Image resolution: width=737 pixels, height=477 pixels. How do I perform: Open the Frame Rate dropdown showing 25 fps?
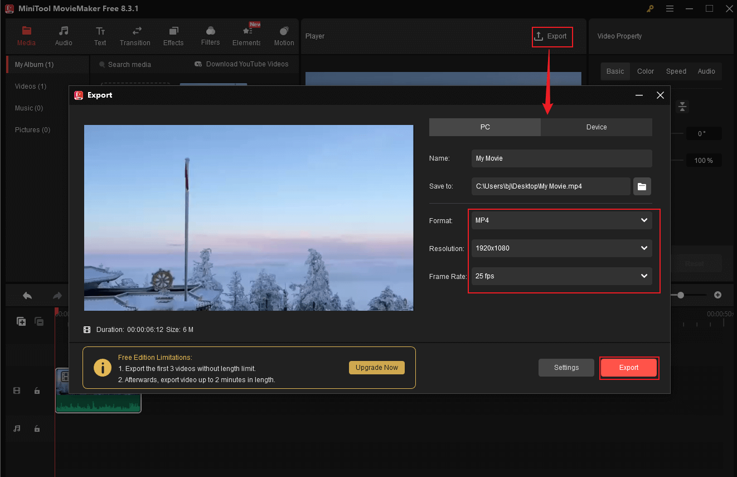(561, 276)
